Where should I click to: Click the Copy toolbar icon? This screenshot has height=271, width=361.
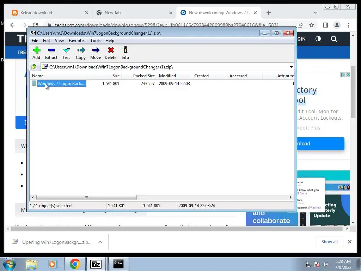(x=81, y=53)
